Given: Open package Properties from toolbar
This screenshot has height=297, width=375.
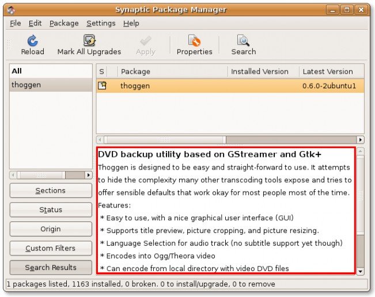Looking at the screenshot, I should tap(194, 45).
